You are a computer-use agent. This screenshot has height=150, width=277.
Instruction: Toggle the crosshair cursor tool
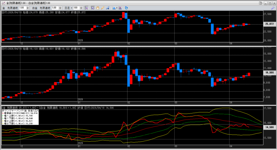pos(86,8)
